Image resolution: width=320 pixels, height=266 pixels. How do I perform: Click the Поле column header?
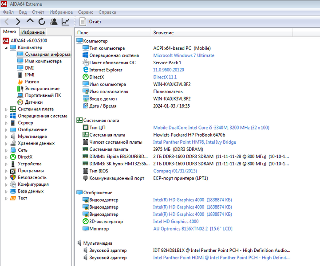[x=113, y=33]
